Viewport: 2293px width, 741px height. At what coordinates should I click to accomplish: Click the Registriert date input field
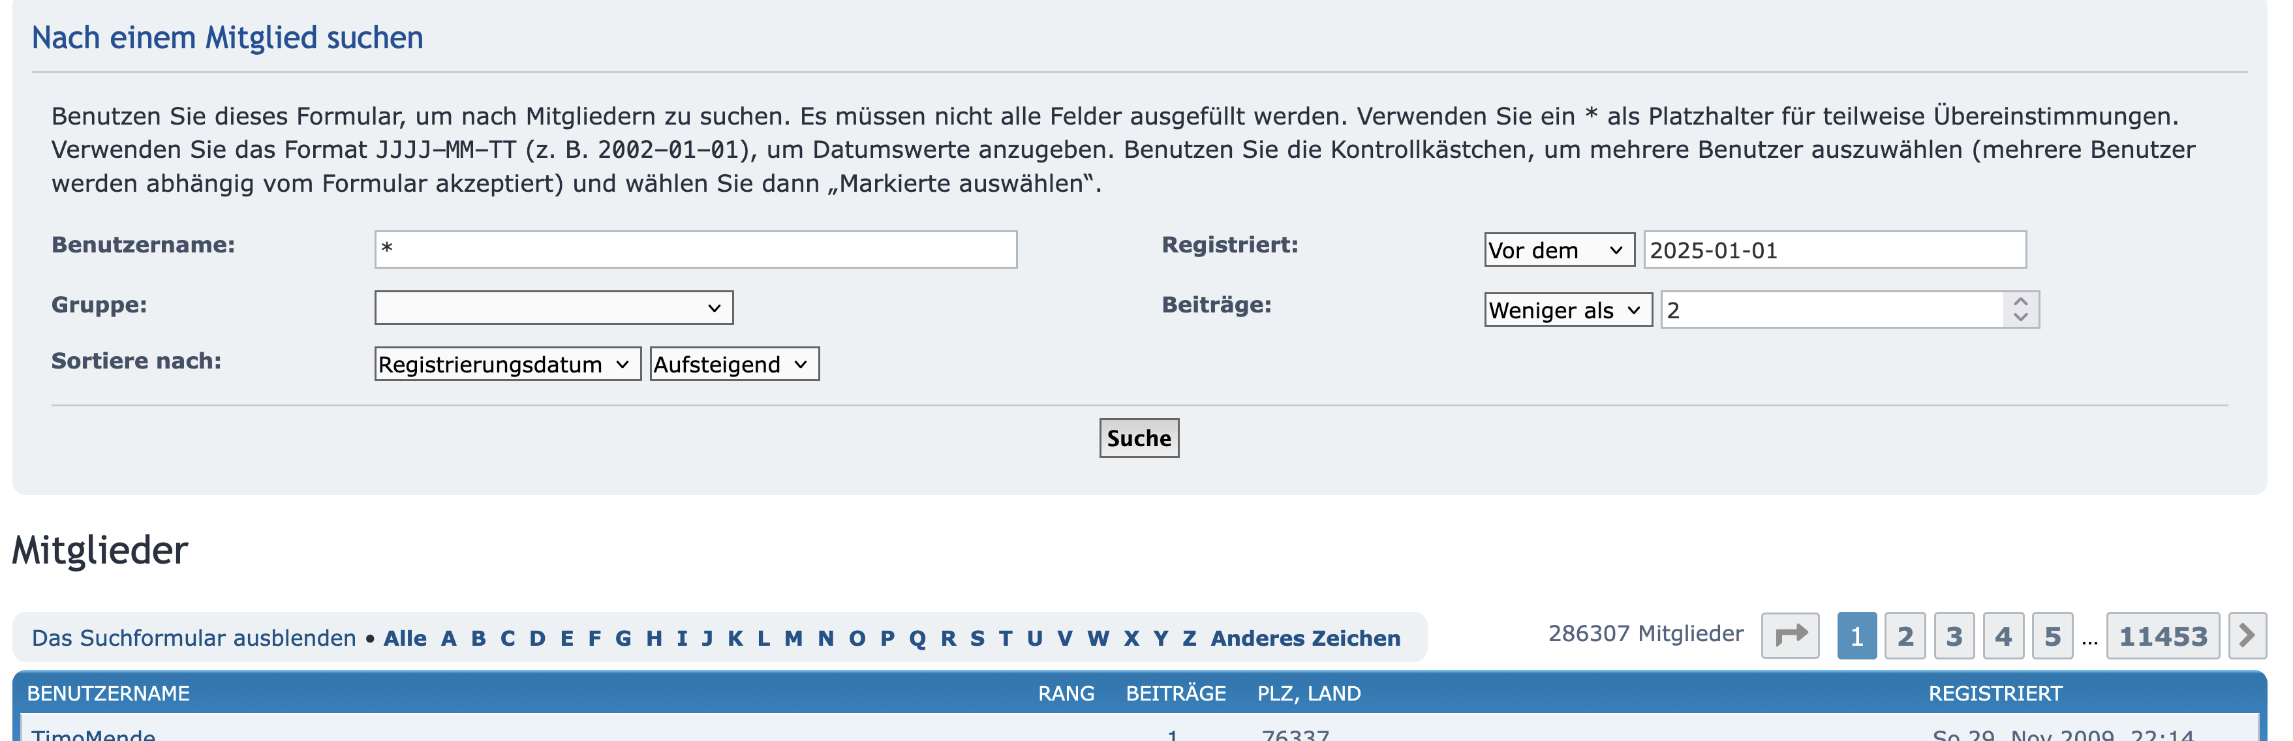[1834, 250]
